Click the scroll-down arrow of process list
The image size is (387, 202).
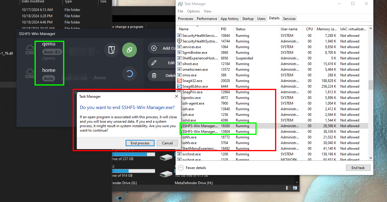pyautogui.click(x=371, y=158)
